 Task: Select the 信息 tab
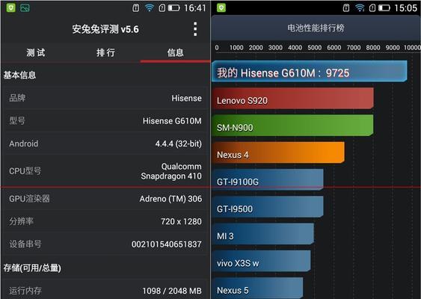pyautogui.click(x=175, y=52)
